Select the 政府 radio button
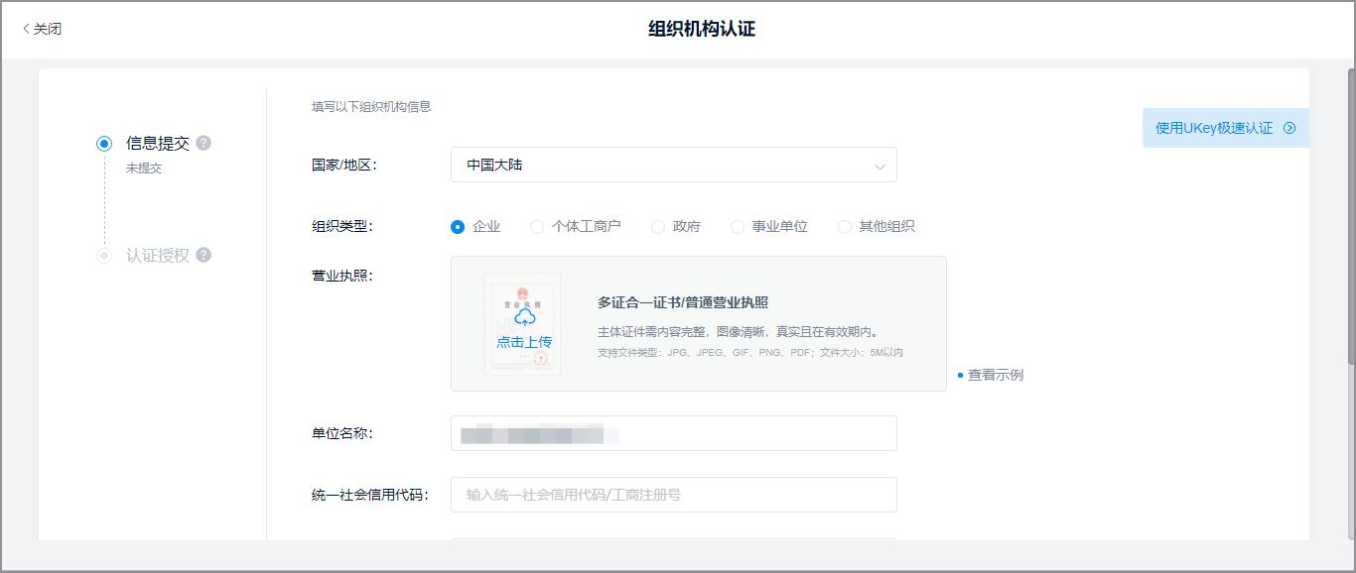 (x=658, y=226)
